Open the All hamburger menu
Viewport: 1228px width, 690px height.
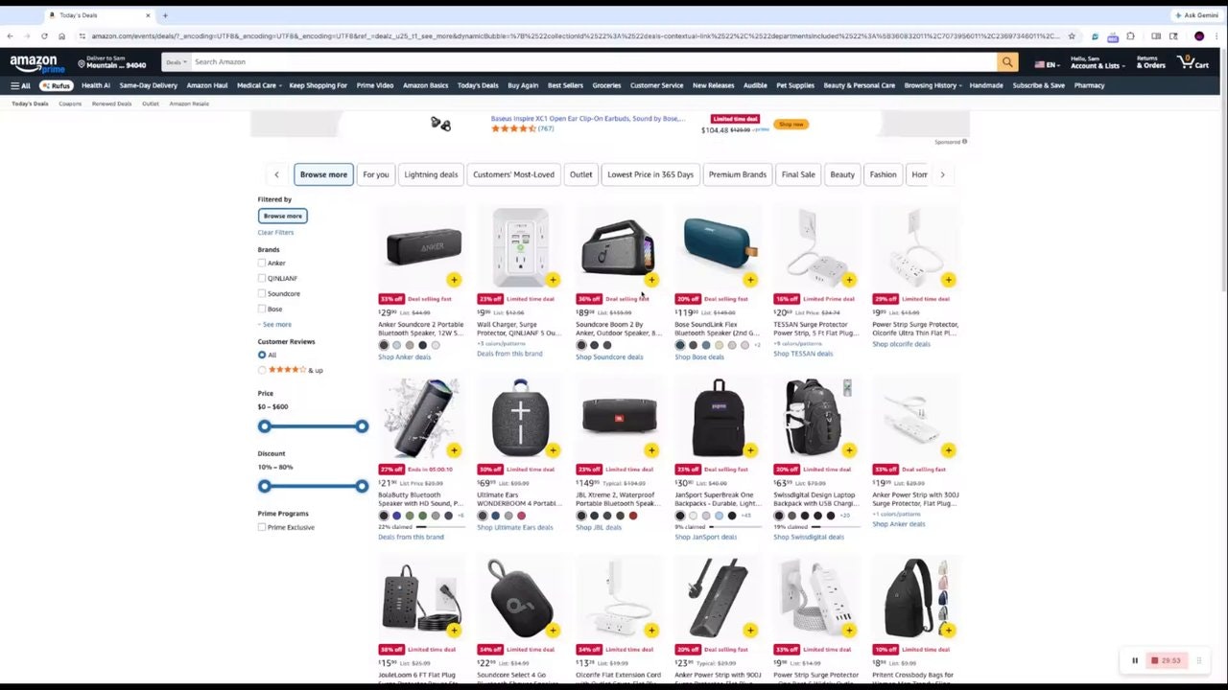coord(20,85)
